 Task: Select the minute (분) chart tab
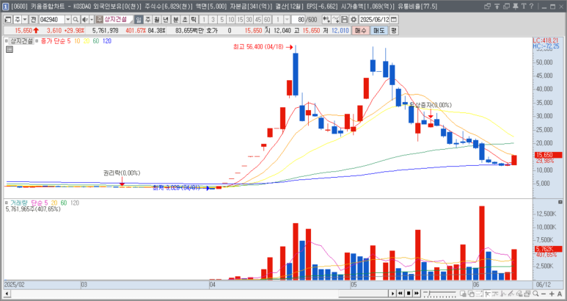175,18
